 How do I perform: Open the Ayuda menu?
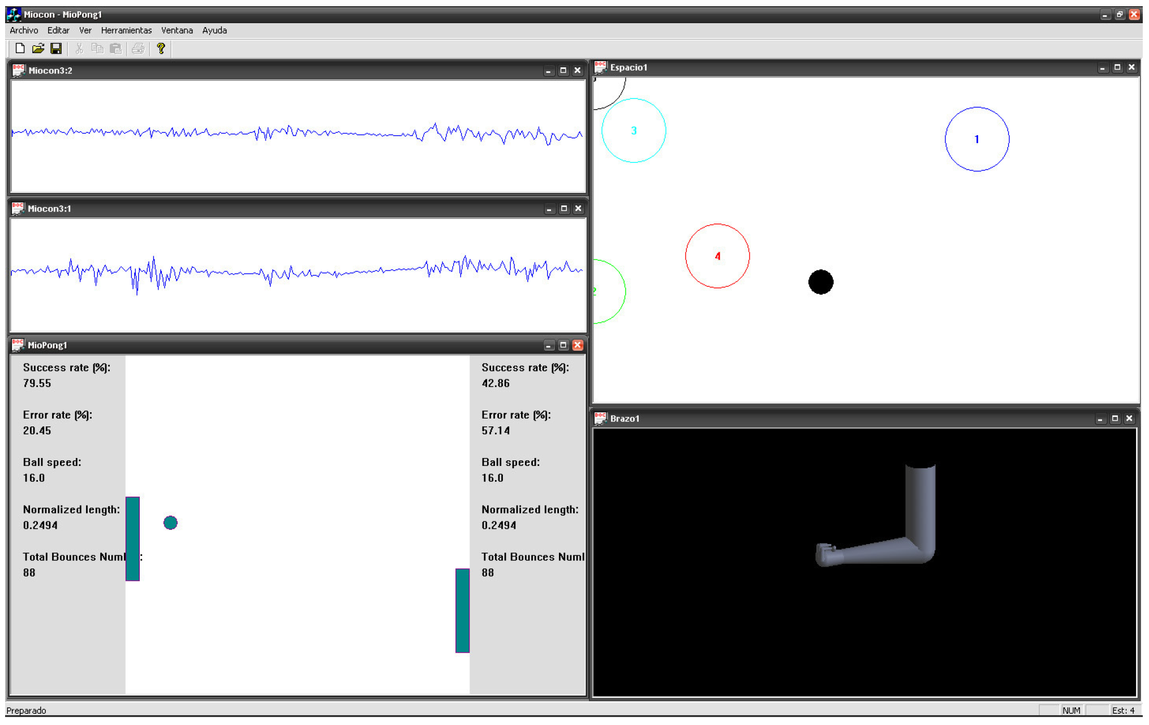(214, 31)
